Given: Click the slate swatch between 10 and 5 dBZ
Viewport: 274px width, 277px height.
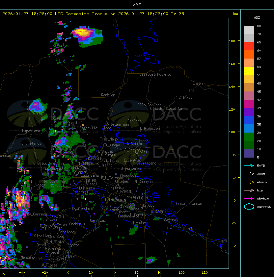Looking at the screenshot, I should tap(249, 153).
